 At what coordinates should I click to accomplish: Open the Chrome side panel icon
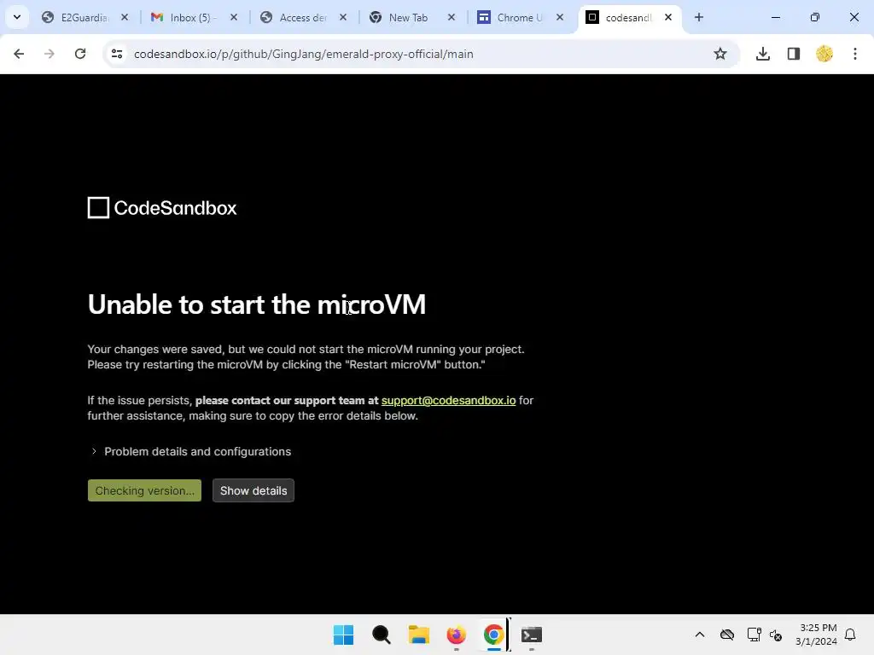coord(794,54)
